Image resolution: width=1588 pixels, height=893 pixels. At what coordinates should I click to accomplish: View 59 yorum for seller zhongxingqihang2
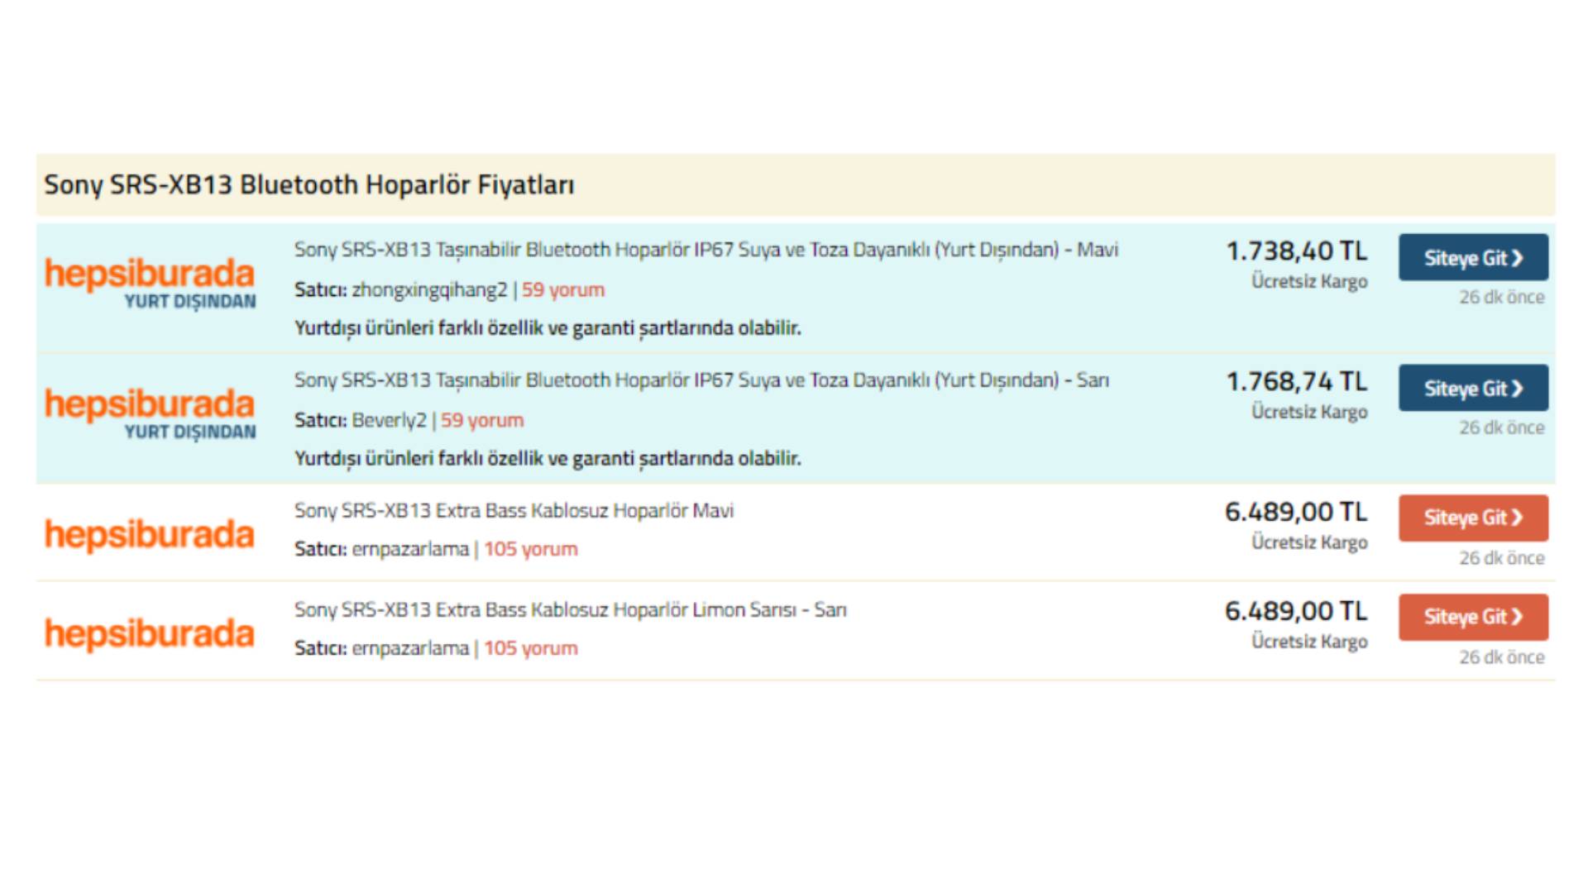point(563,290)
